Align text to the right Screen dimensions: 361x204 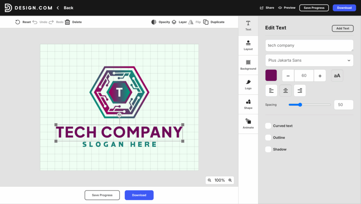[300, 90]
